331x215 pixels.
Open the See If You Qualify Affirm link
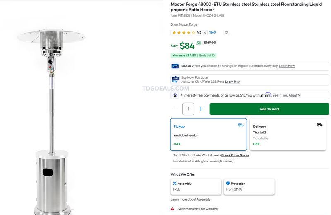point(286,95)
